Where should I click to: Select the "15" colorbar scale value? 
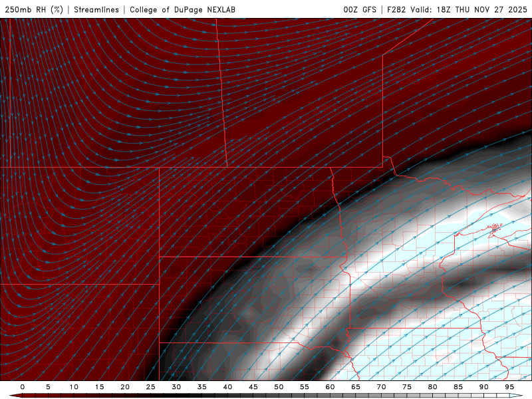pyautogui.click(x=99, y=387)
